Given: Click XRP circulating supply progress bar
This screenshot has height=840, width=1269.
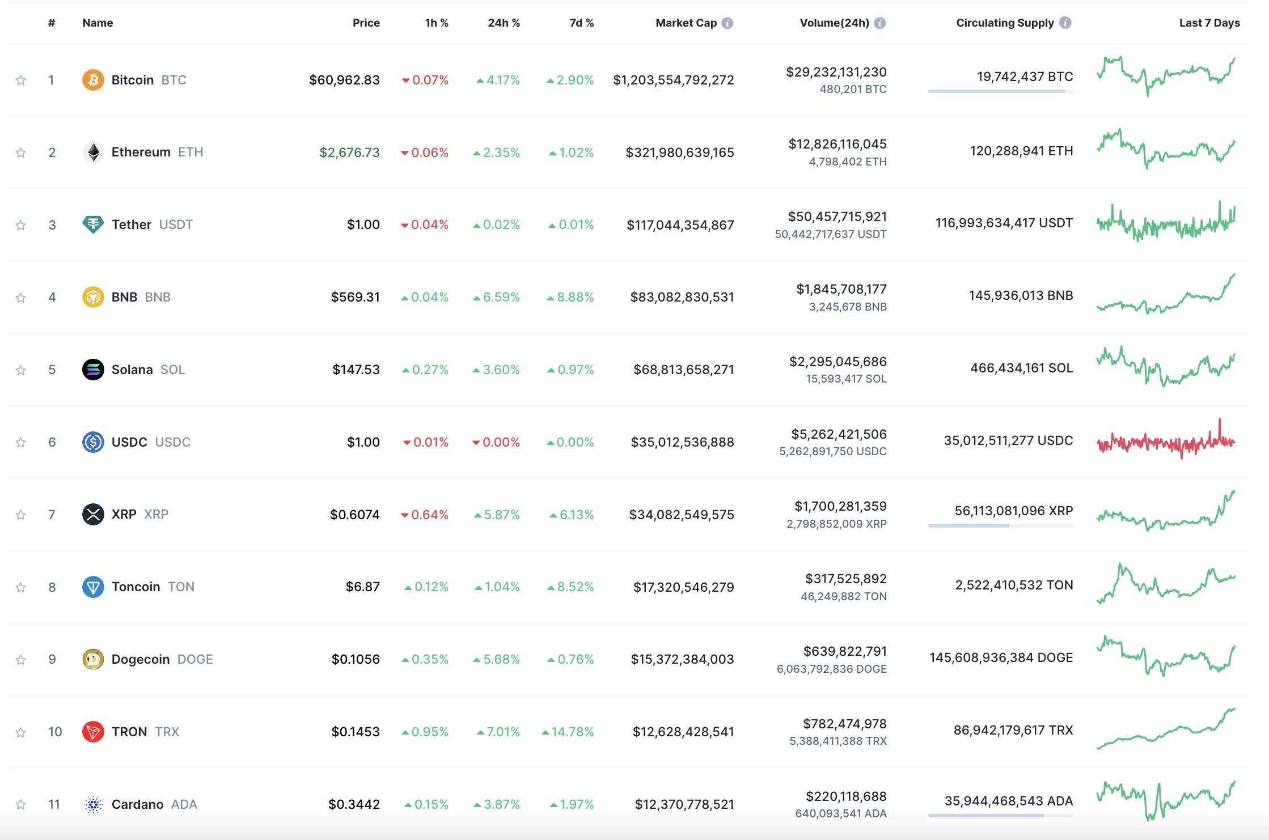Looking at the screenshot, I should [1000, 525].
